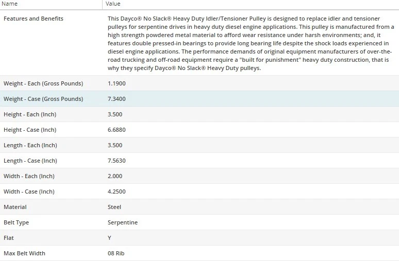Click the 08 Rib max belt width value

pyautogui.click(x=116, y=253)
